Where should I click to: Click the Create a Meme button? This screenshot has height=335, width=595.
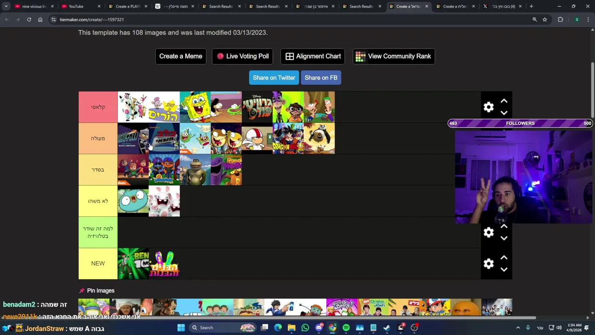181,56
